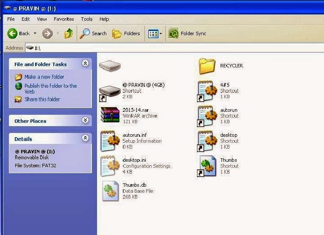324x235 pixels.
Task: Click the drive icon in the address bar
Action: (30, 48)
